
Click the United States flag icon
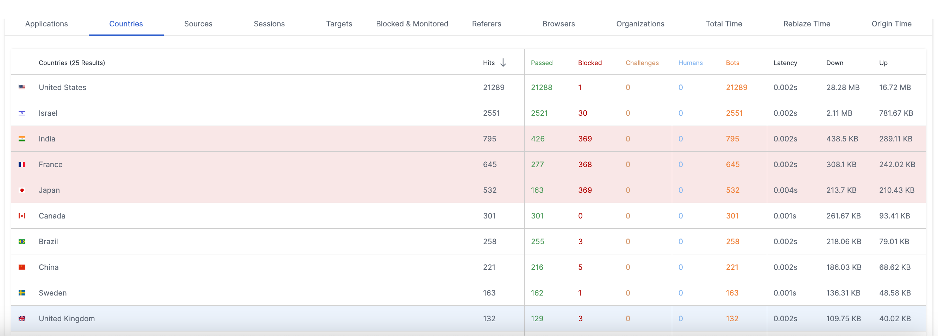(x=22, y=87)
